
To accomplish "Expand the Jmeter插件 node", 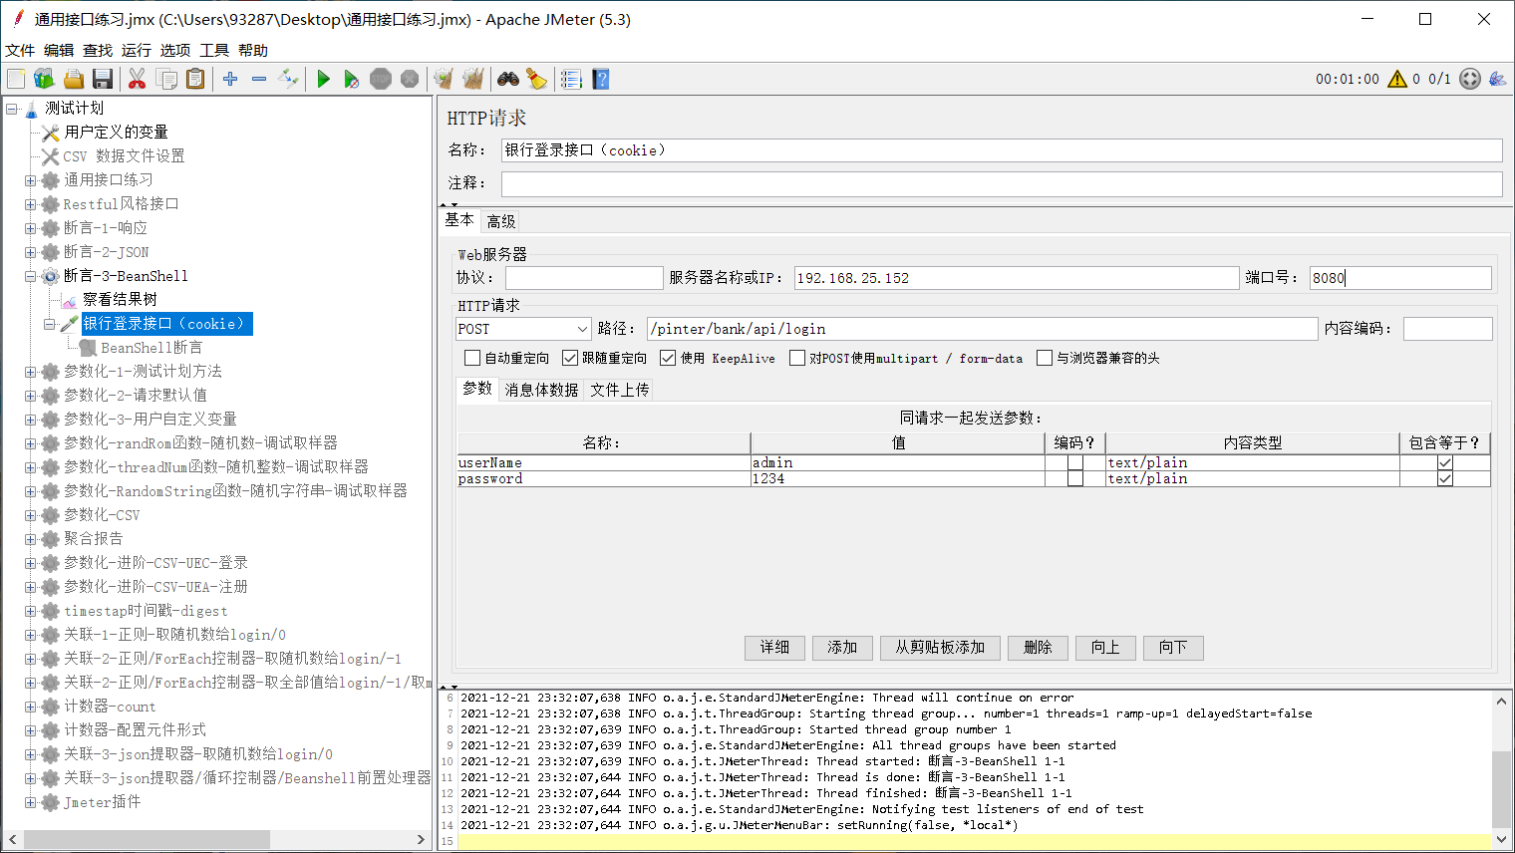I will click(30, 802).
